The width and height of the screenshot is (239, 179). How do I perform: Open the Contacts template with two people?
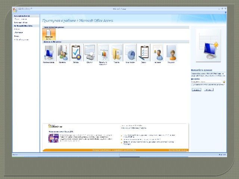[x=62, y=54]
